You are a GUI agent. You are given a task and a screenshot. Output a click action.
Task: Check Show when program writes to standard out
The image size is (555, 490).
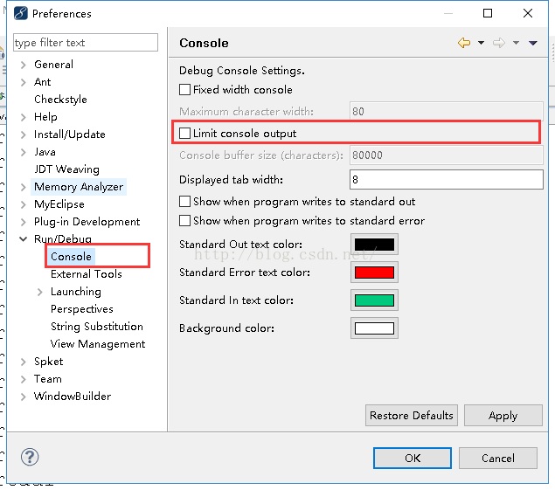184,202
